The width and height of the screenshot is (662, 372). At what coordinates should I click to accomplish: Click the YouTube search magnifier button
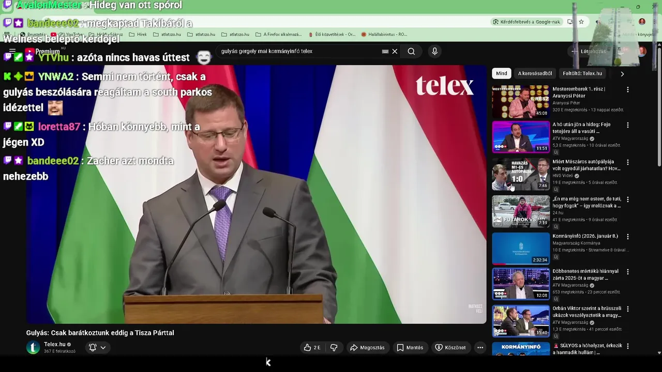[x=411, y=51]
